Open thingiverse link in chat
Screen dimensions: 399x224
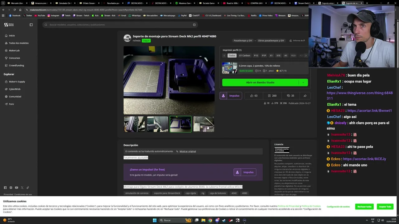coord(360,96)
